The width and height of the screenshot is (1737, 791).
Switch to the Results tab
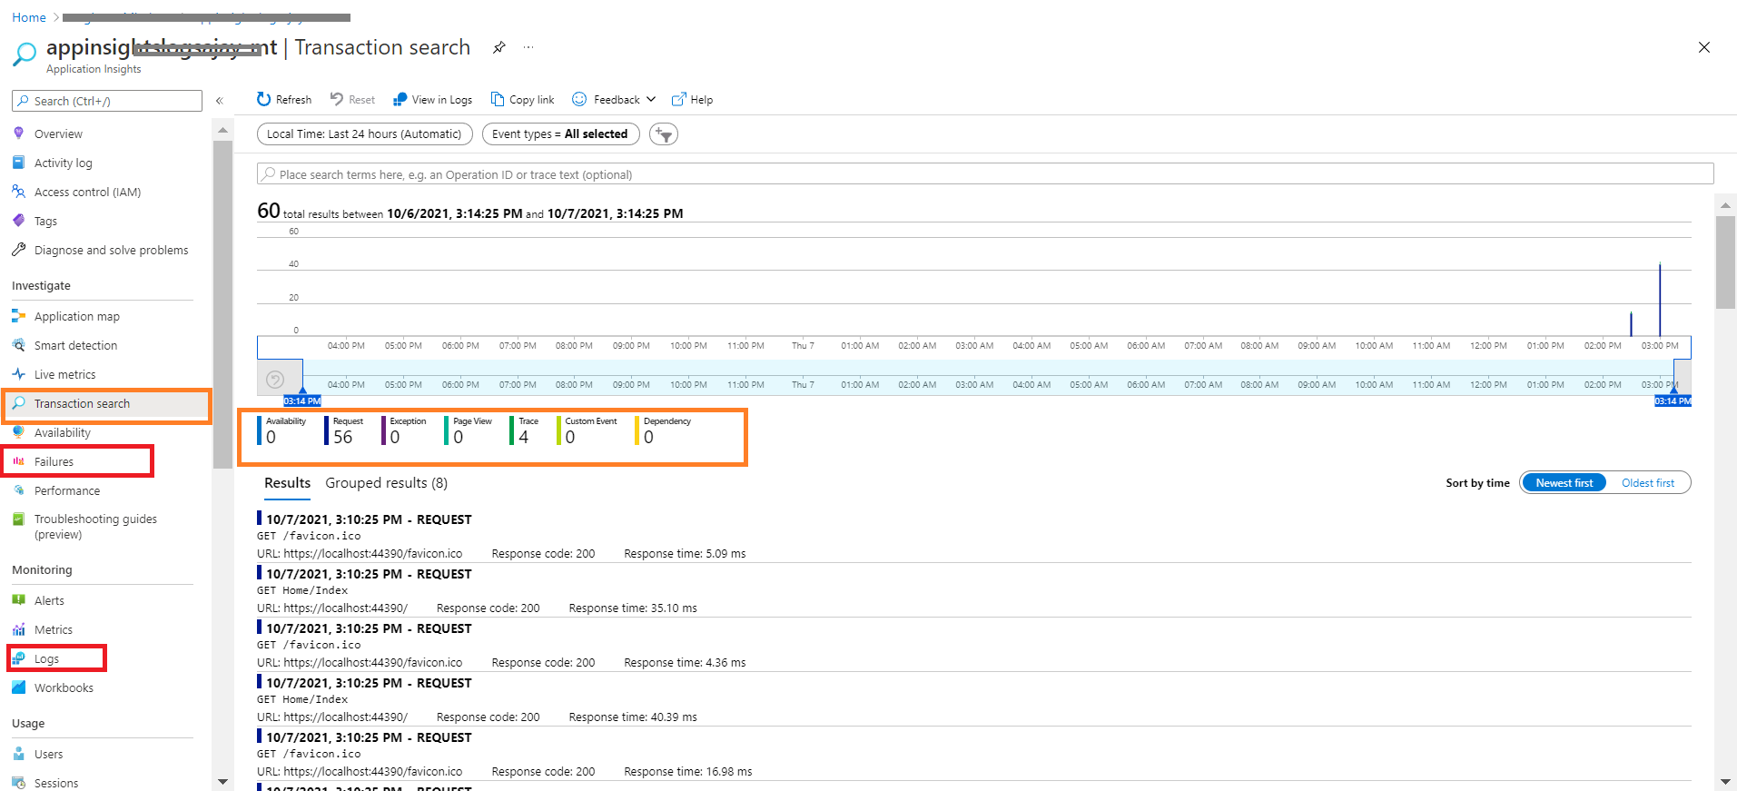coord(287,483)
